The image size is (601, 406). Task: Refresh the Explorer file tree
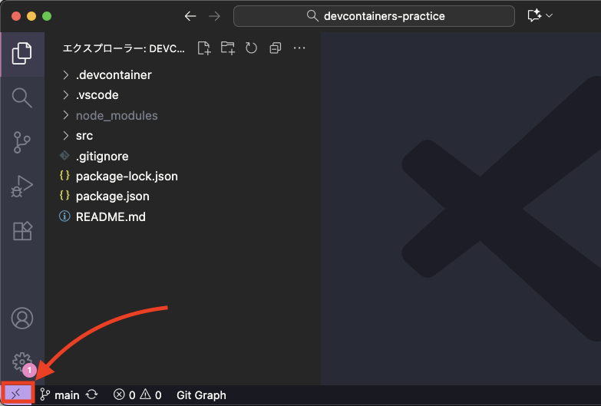tap(251, 48)
